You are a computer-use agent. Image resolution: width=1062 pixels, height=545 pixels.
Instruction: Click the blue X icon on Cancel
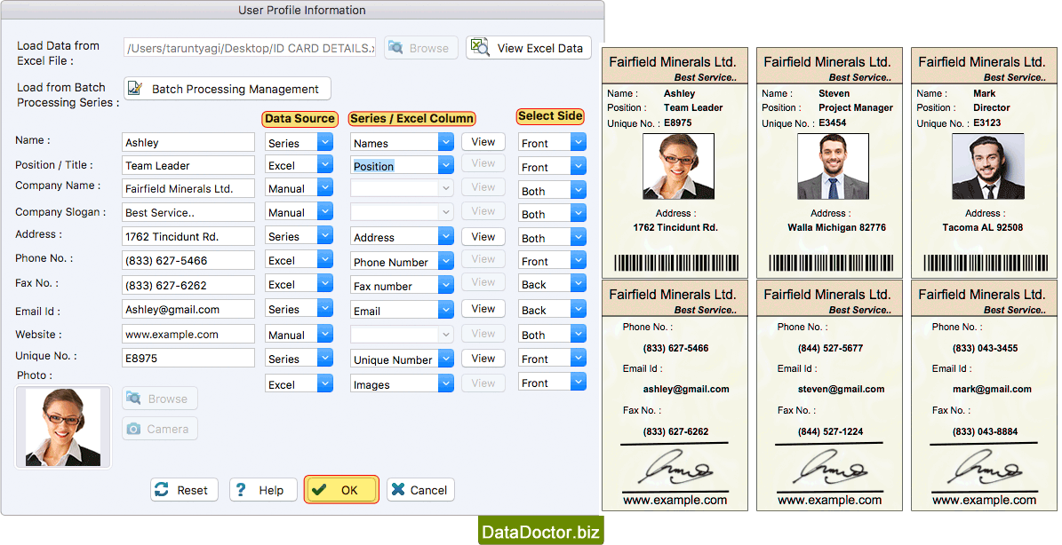[398, 490]
